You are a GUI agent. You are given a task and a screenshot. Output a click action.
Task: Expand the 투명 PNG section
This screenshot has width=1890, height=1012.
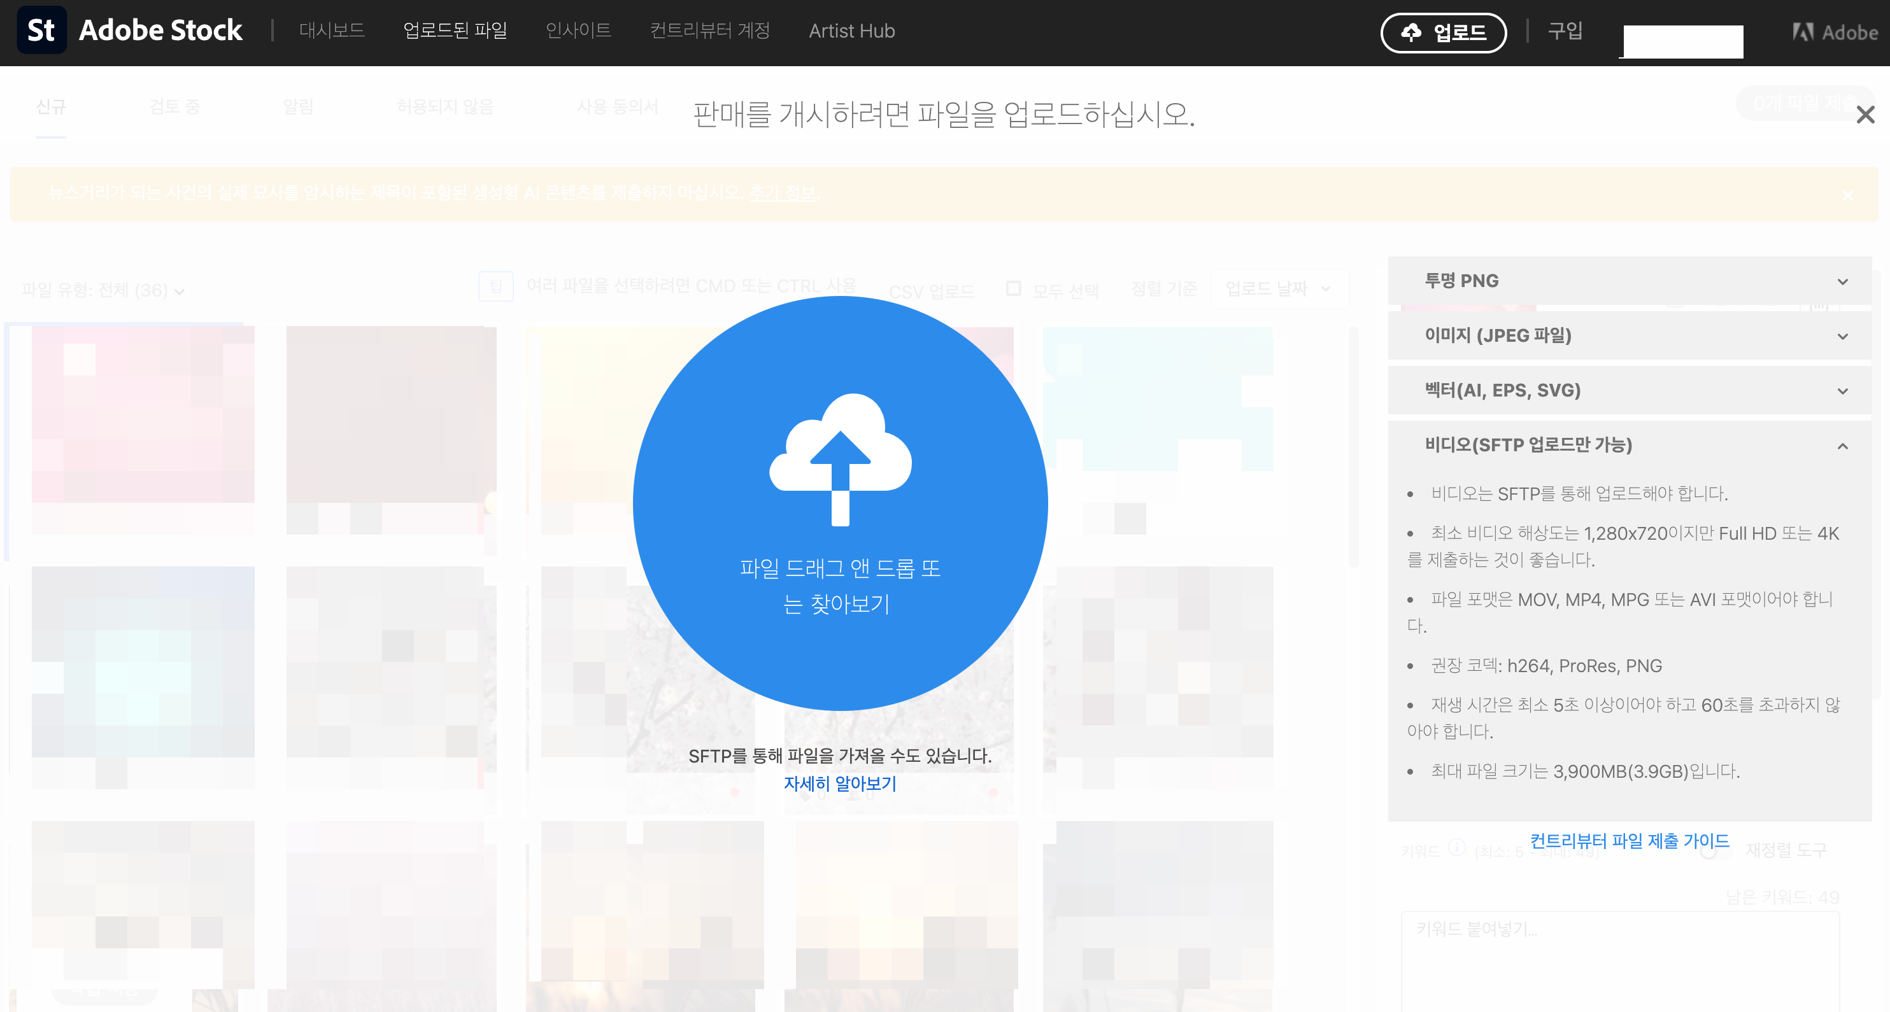point(1630,281)
